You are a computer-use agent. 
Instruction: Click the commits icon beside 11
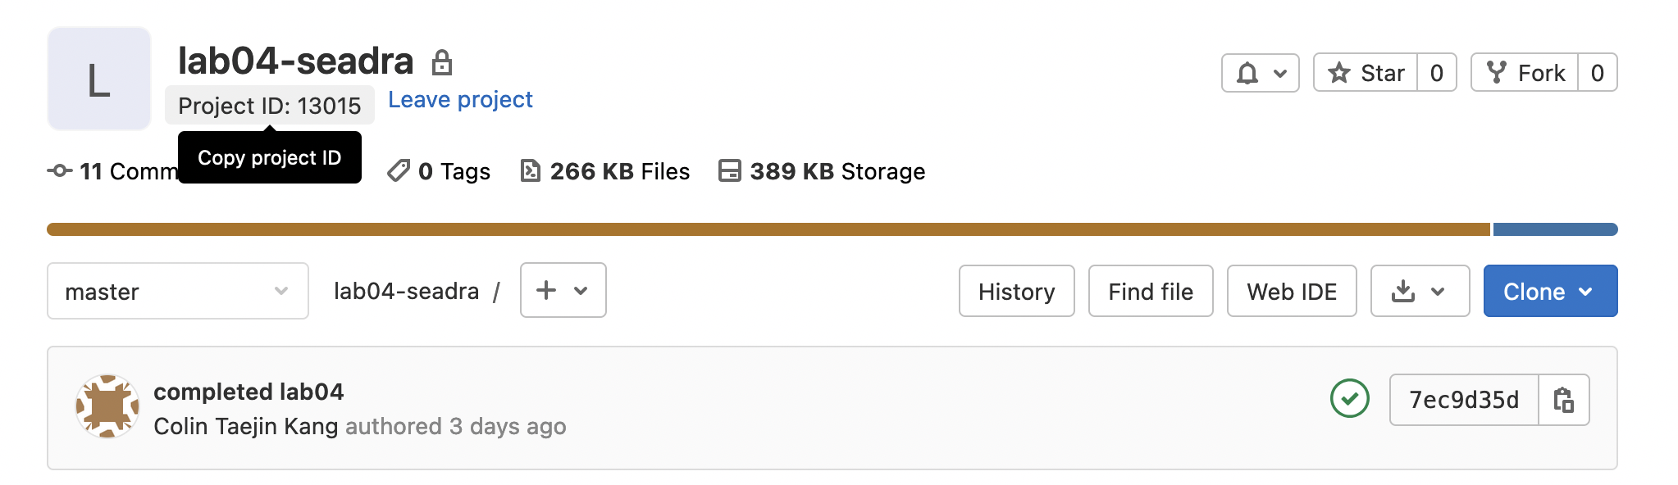point(60,171)
